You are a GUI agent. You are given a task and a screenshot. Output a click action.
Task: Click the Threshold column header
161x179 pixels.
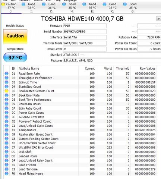point(122,69)
